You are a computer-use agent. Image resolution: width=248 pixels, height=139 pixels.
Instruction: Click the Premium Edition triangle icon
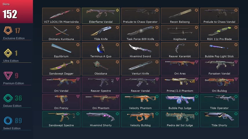tap(8, 76)
